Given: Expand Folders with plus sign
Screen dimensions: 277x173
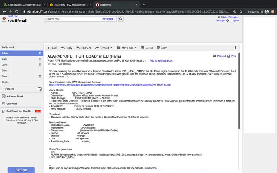Looking at the screenshot, I should [3, 89].
